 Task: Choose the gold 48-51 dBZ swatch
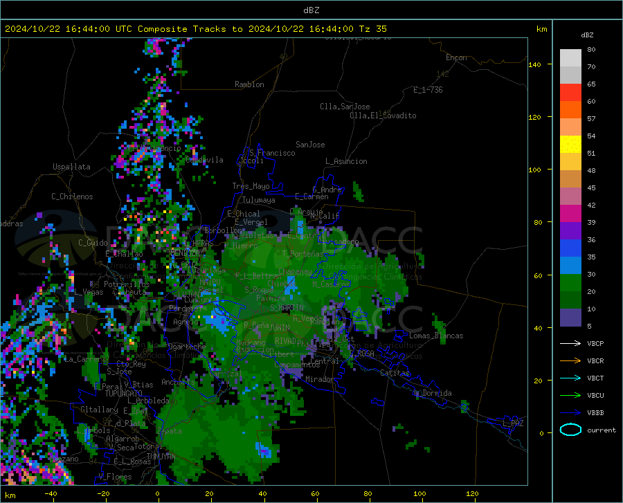(570, 162)
